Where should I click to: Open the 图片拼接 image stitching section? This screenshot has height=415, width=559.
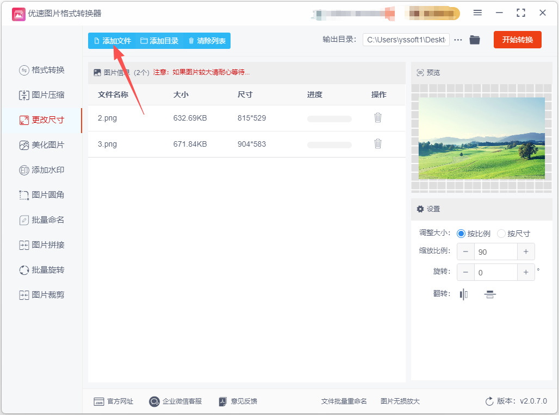(42, 245)
